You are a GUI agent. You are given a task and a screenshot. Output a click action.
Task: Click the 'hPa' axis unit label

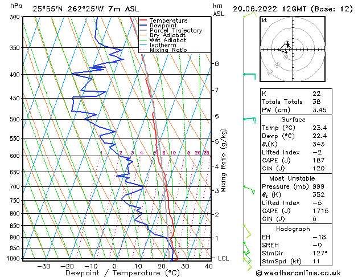click(16, 6)
